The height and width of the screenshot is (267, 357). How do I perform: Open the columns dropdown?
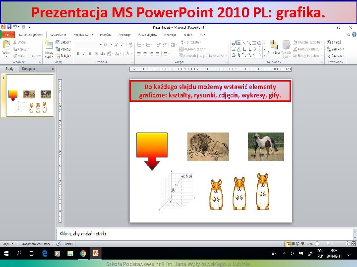(167, 53)
